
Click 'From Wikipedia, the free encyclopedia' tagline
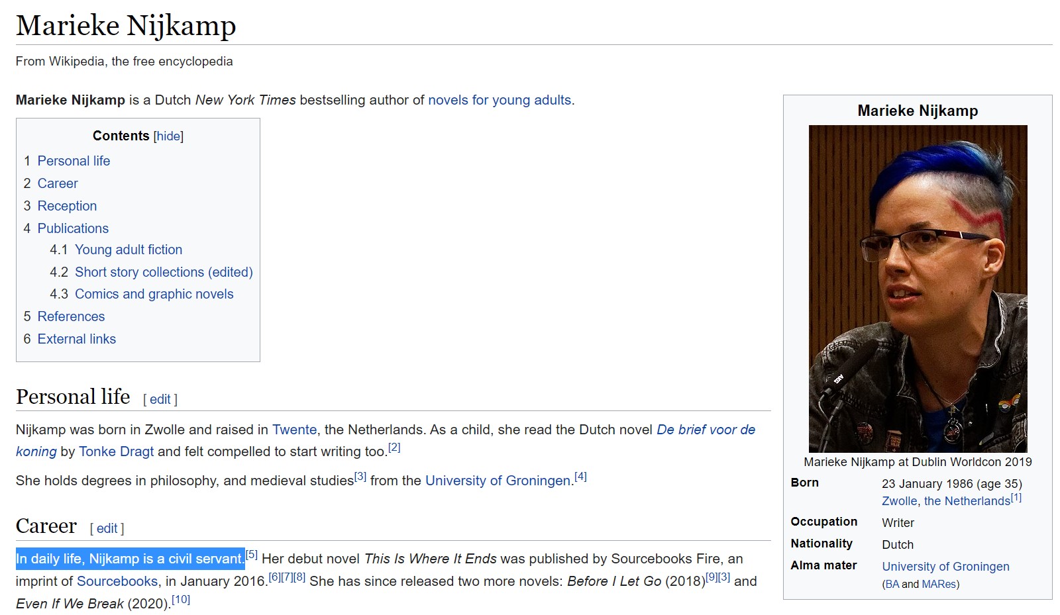pos(125,62)
